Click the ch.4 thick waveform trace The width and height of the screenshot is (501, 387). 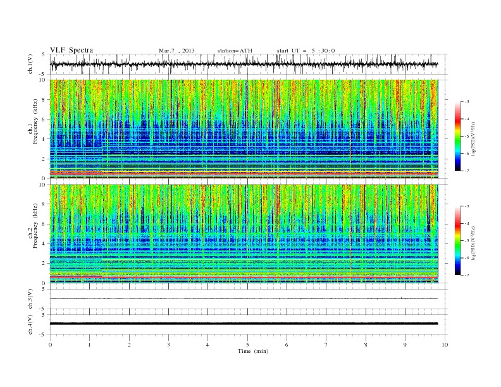(244, 324)
